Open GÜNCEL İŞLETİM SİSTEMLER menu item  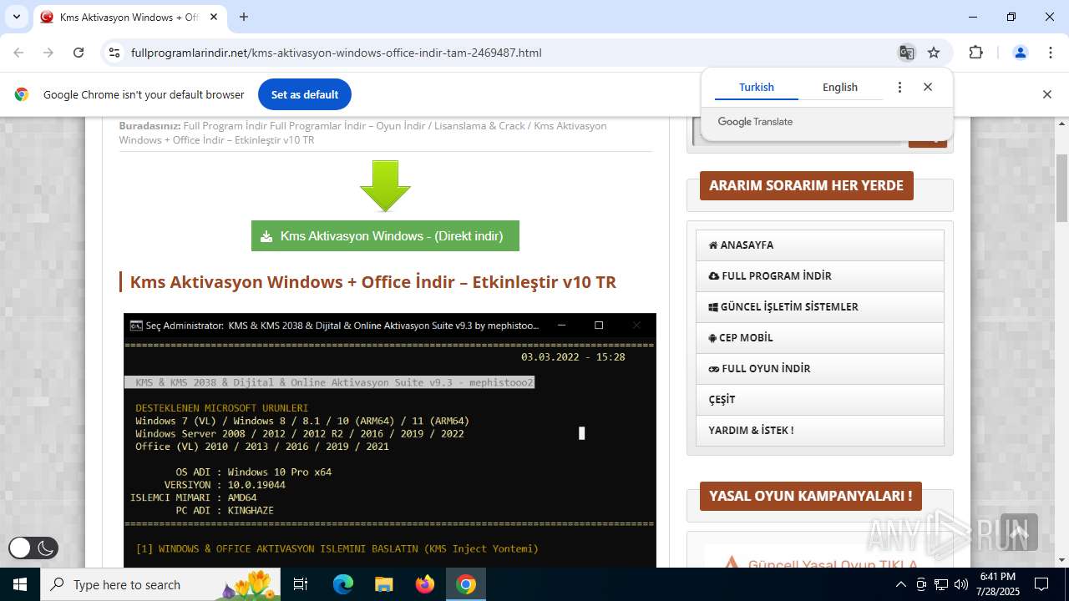(x=819, y=307)
